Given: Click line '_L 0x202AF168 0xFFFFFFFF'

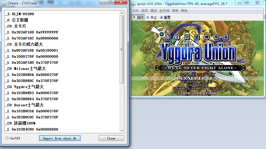Looking at the screenshot, I should tap(32, 32).
